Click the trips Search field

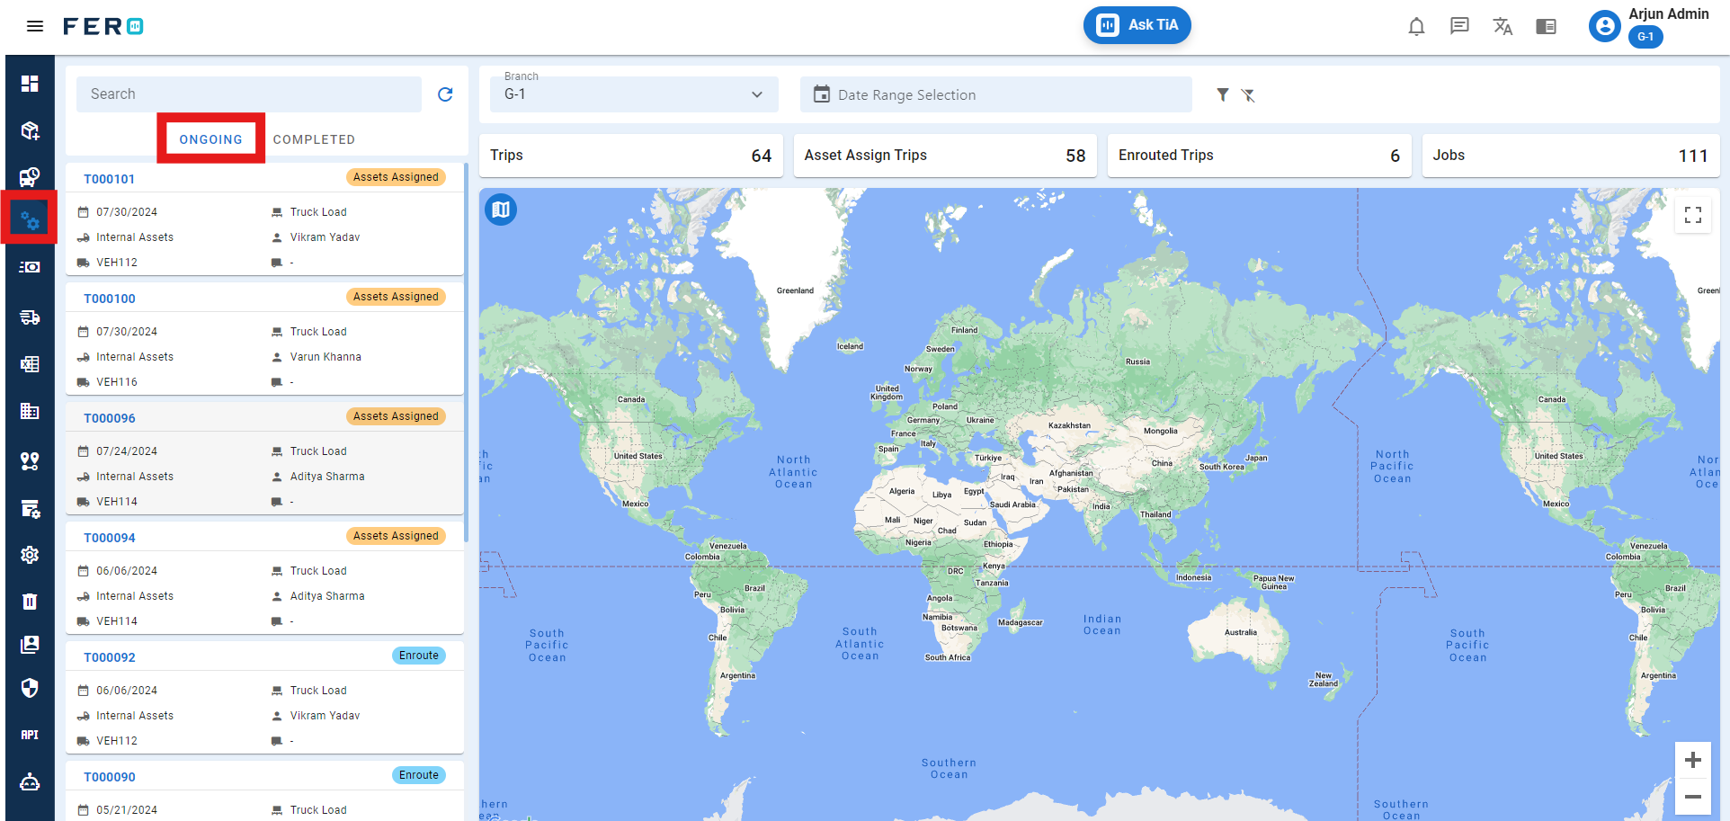click(249, 94)
